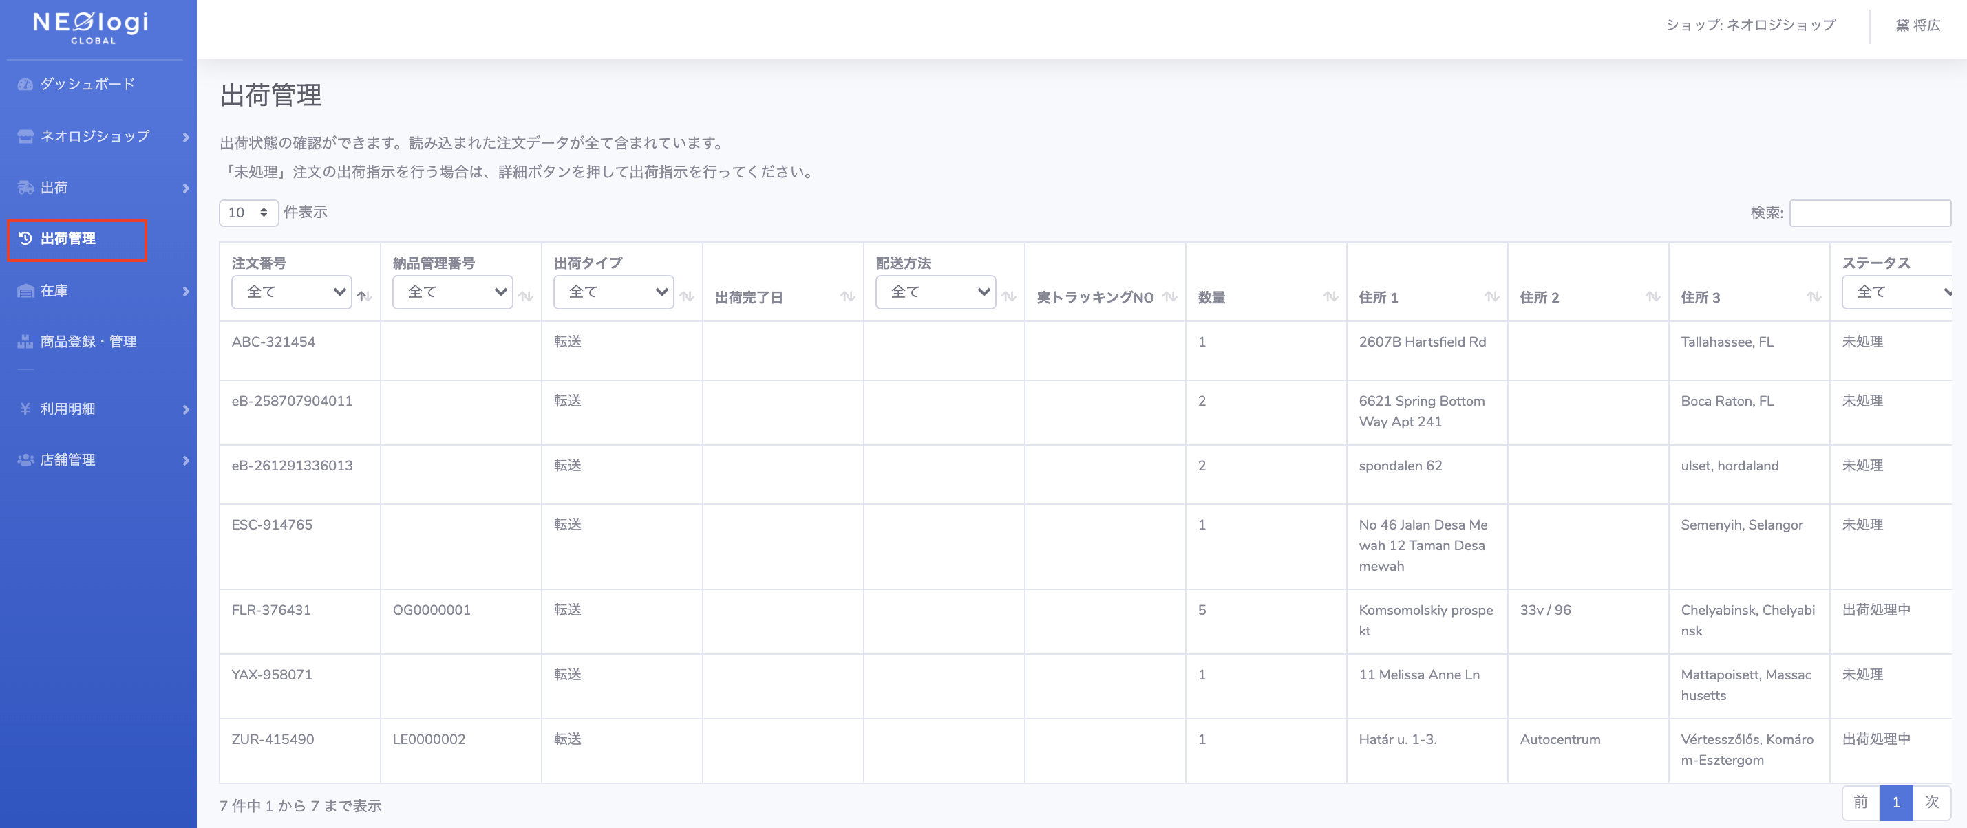Sort by 配送方法 using its sort arrows
The image size is (1967, 828).
(x=1009, y=296)
